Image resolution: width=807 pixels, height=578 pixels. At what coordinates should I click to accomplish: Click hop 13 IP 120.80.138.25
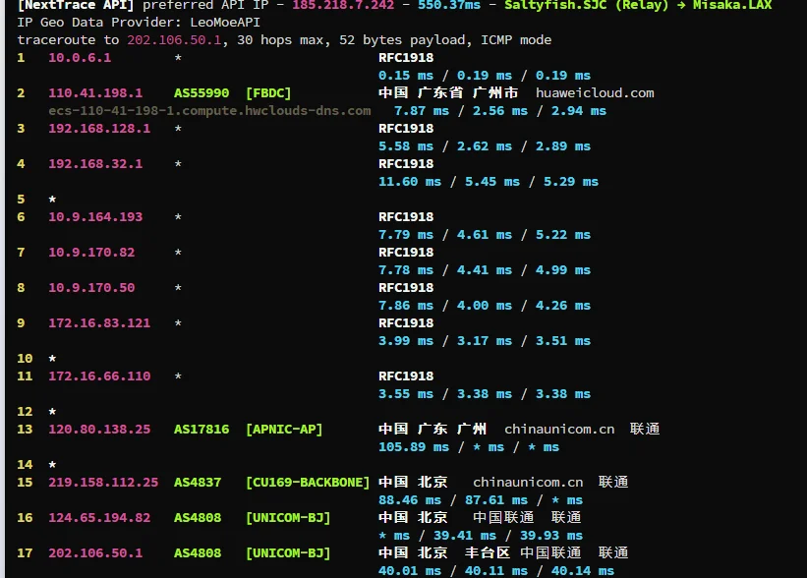(x=99, y=430)
